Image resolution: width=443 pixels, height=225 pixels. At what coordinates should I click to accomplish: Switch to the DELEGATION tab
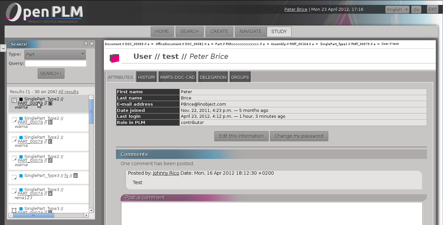(x=213, y=77)
